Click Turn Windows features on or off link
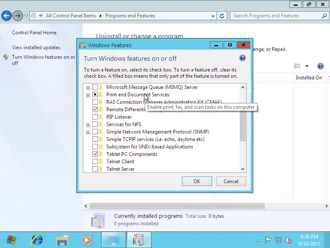The width and height of the screenshot is (330, 248). pyautogui.click(x=43, y=60)
